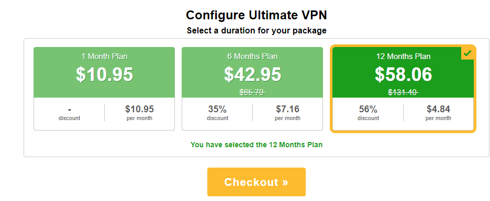Viewport: 490px width, 201px height.
Task: Click the struck-through $131.40 original price
Action: (403, 92)
